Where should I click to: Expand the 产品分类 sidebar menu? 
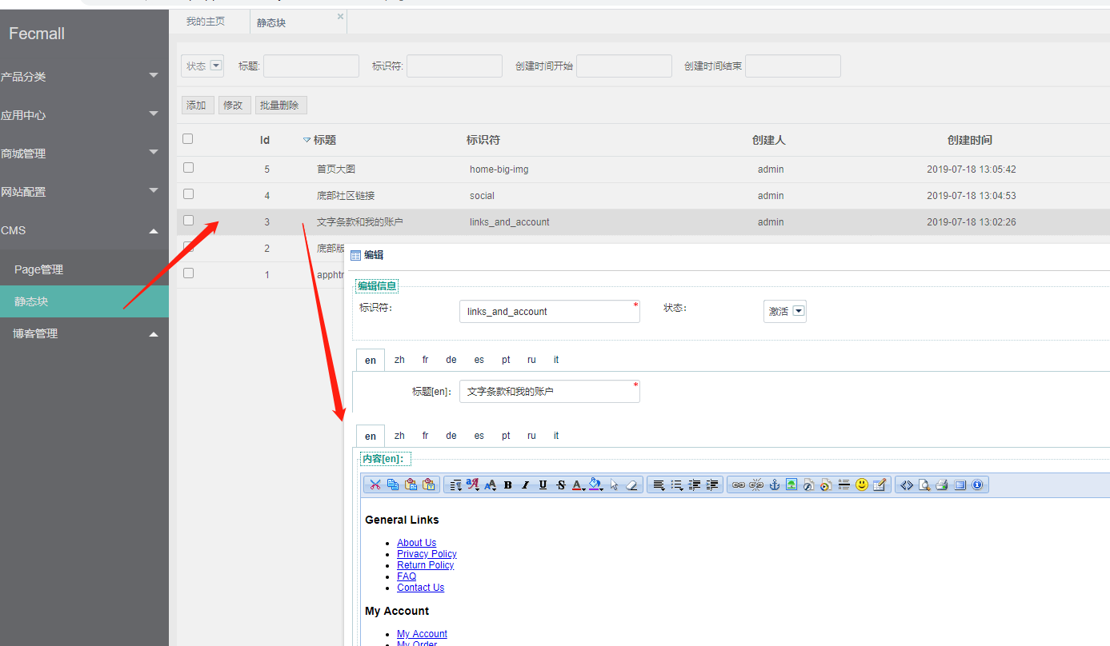(84, 76)
